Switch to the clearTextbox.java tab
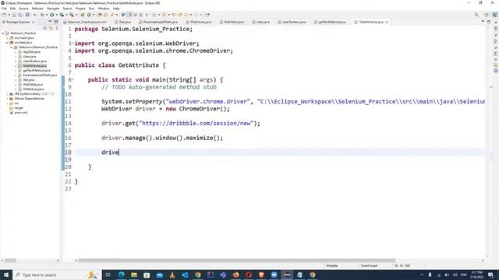Screen dimensions: 499x280 (x=292, y=22)
